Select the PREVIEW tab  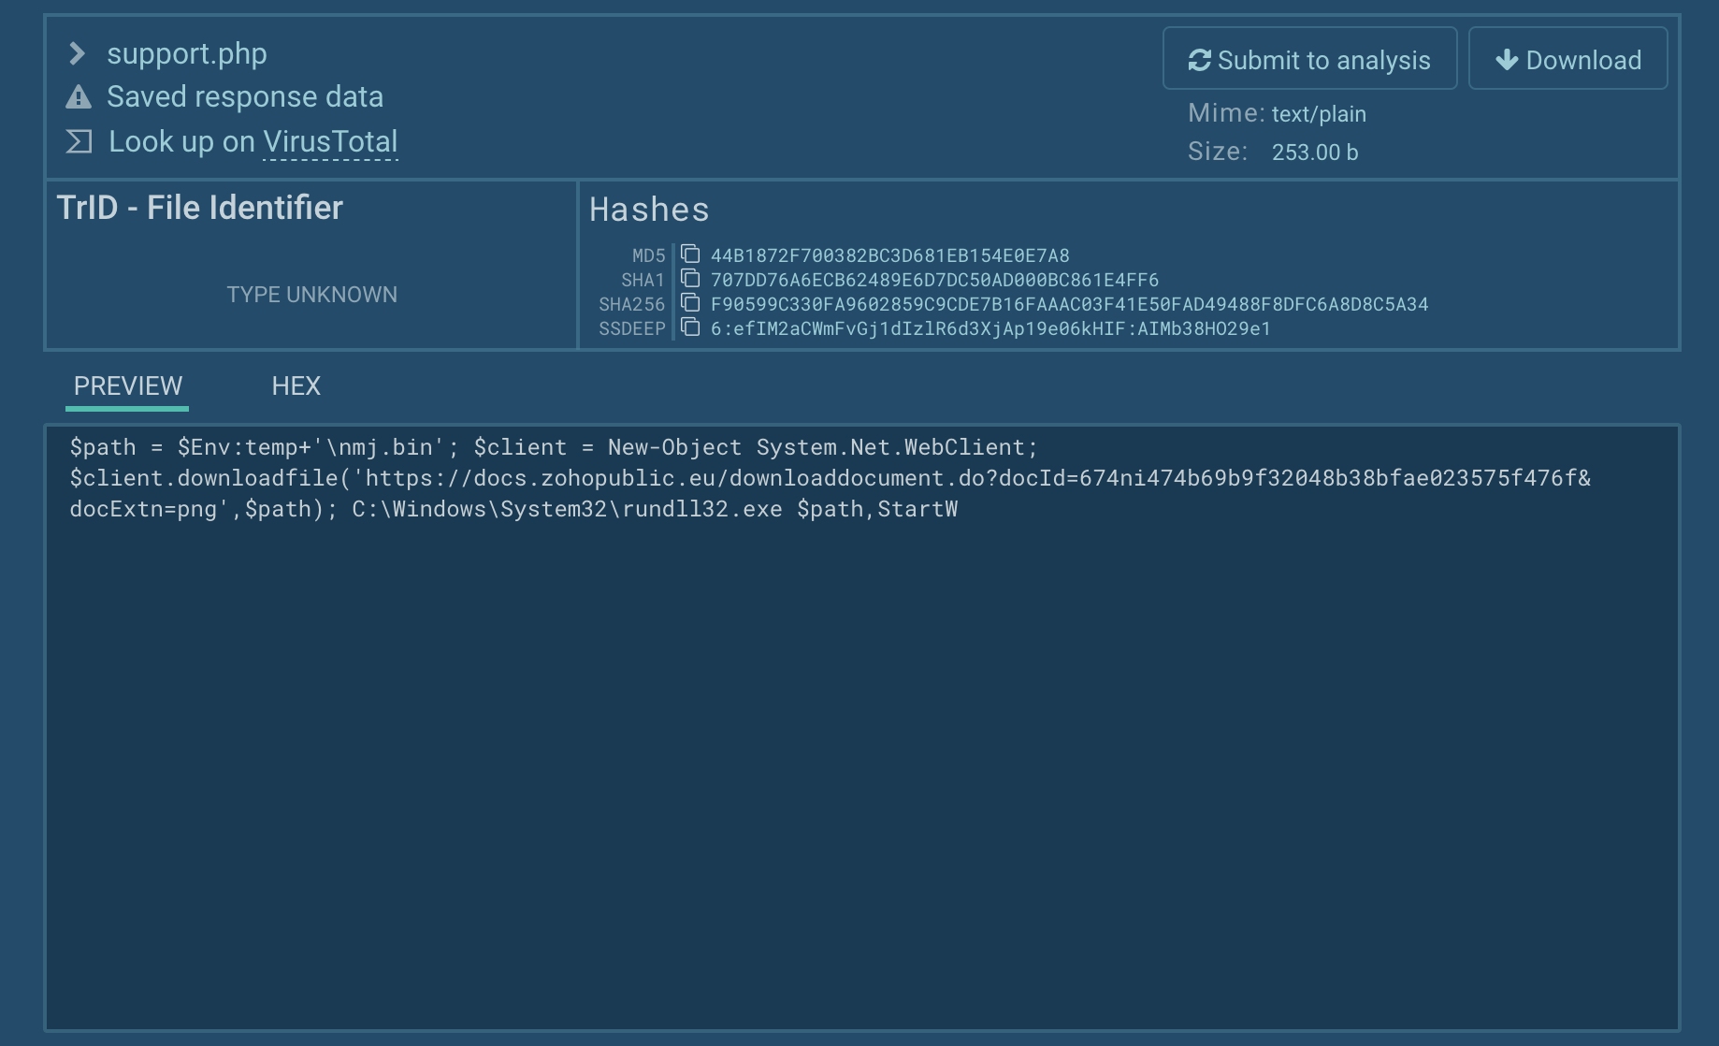127,385
